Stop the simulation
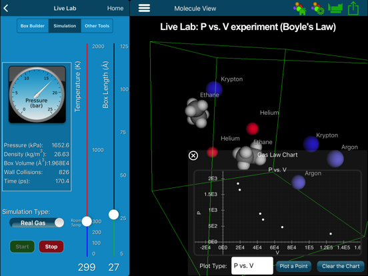 coord(51,247)
